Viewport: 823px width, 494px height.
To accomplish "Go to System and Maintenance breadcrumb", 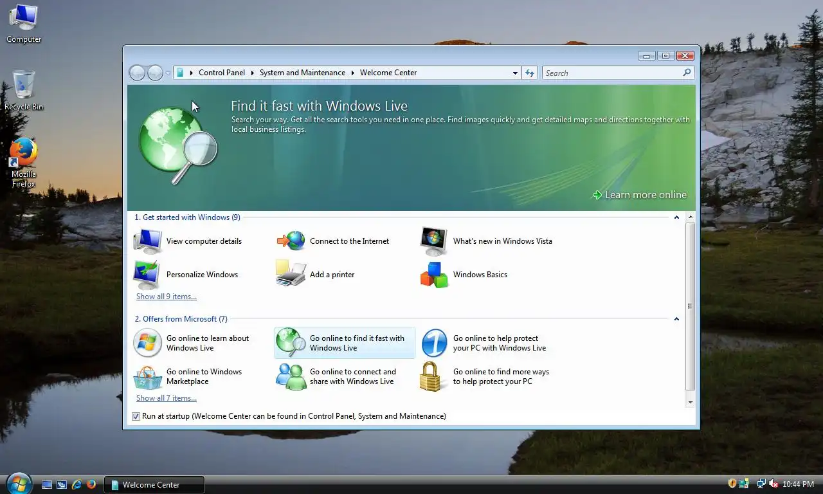I will pyautogui.click(x=302, y=73).
